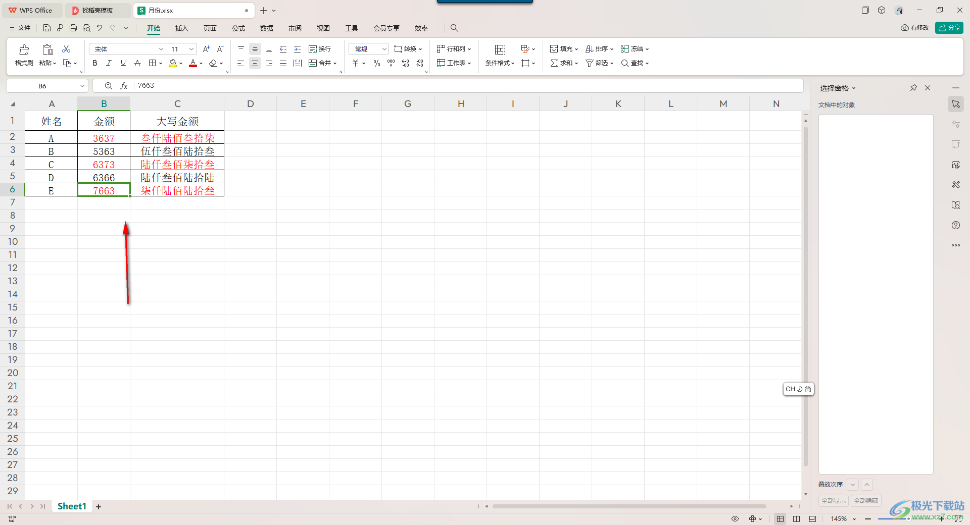Toggle Wrap Text (换行)
Image resolution: width=970 pixels, height=525 pixels.
coord(320,49)
